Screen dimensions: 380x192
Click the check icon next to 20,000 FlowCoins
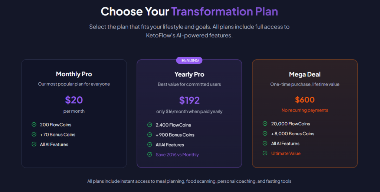[265, 124]
